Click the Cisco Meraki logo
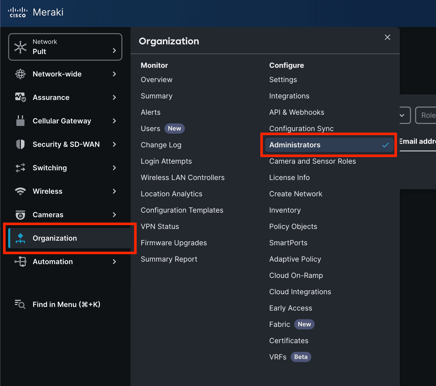This screenshot has width=436, height=386. 36,12
